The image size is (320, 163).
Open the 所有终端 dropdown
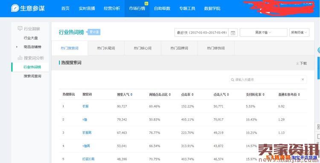pyautogui.click(x=299, y=33)
